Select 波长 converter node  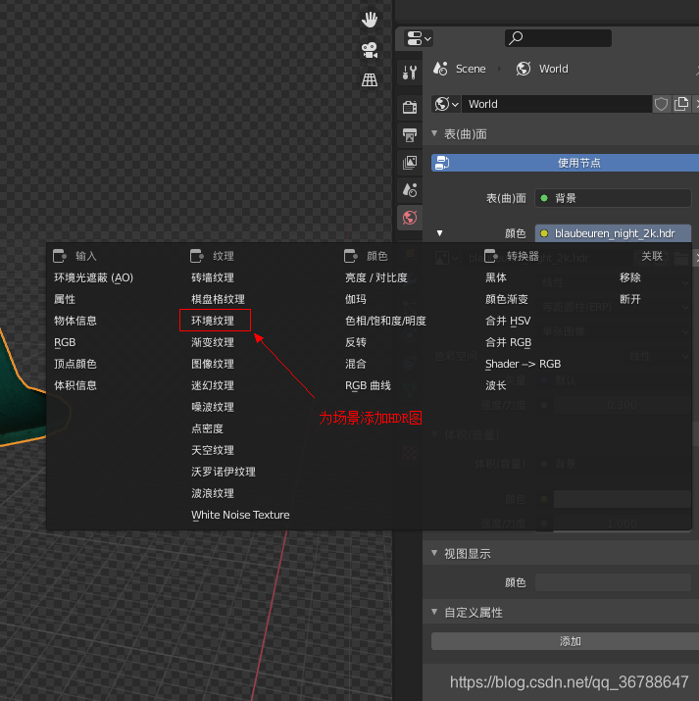tap(496, 385)
